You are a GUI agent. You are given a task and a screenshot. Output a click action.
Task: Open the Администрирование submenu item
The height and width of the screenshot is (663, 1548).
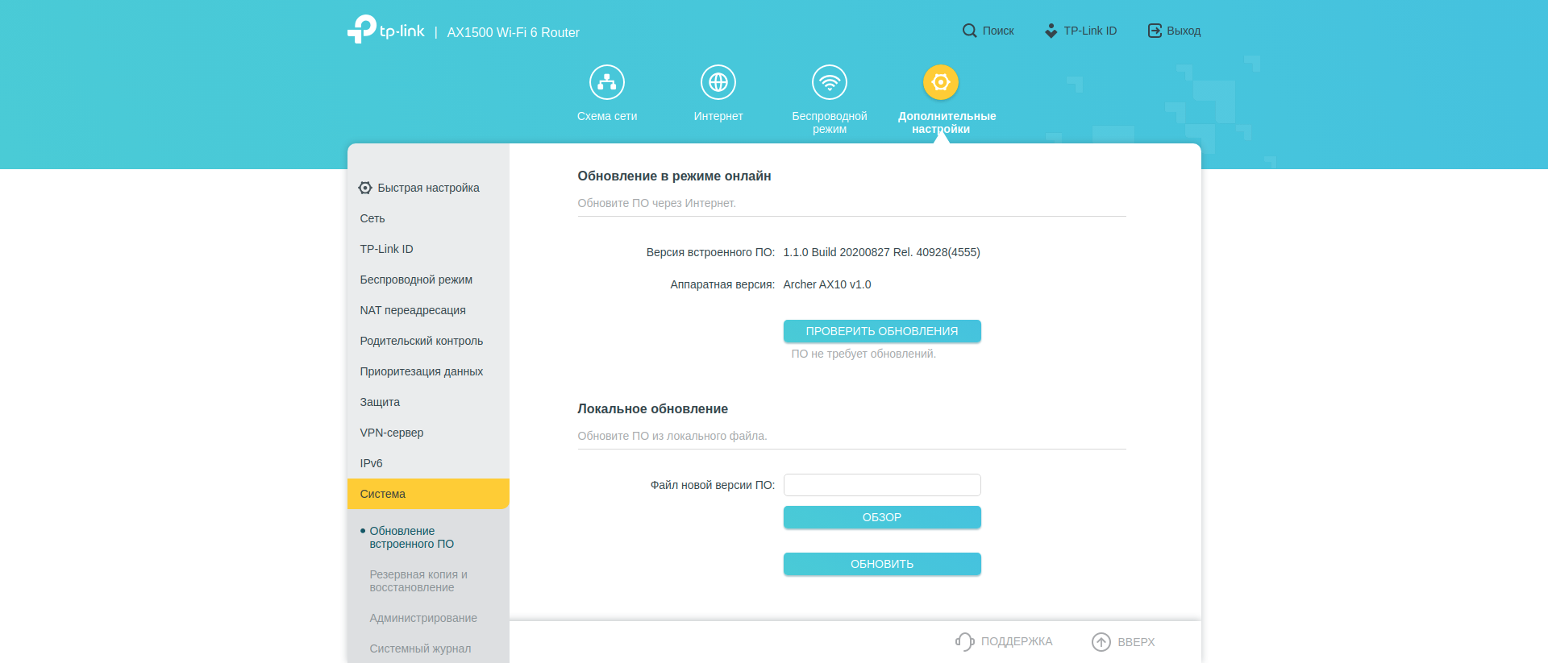tap(422, 618)
